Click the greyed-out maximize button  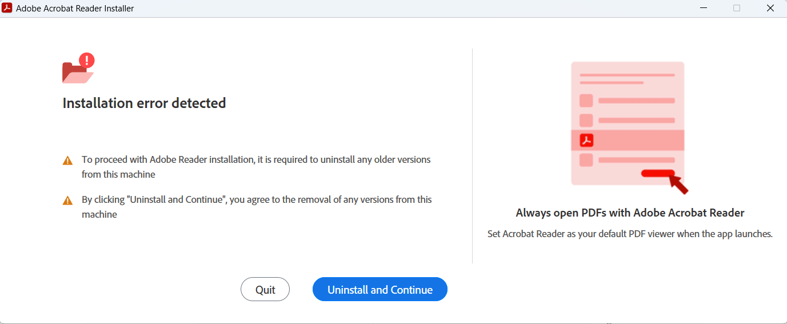click(x=737, y=8)
